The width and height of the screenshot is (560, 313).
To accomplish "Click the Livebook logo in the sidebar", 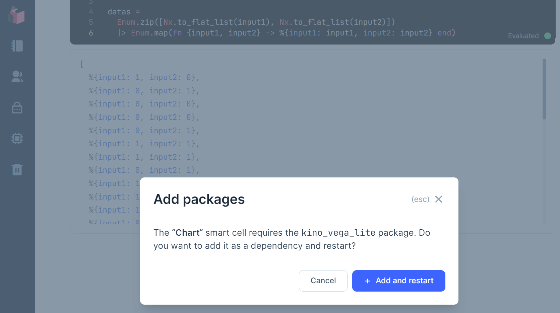I will click(17, 15).
